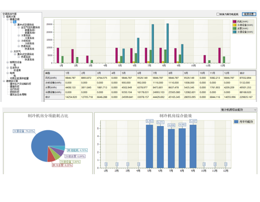Select the 风机(kWh) row header in table
The height and width of the screenshot is (202, 260).
coord(54,78)
